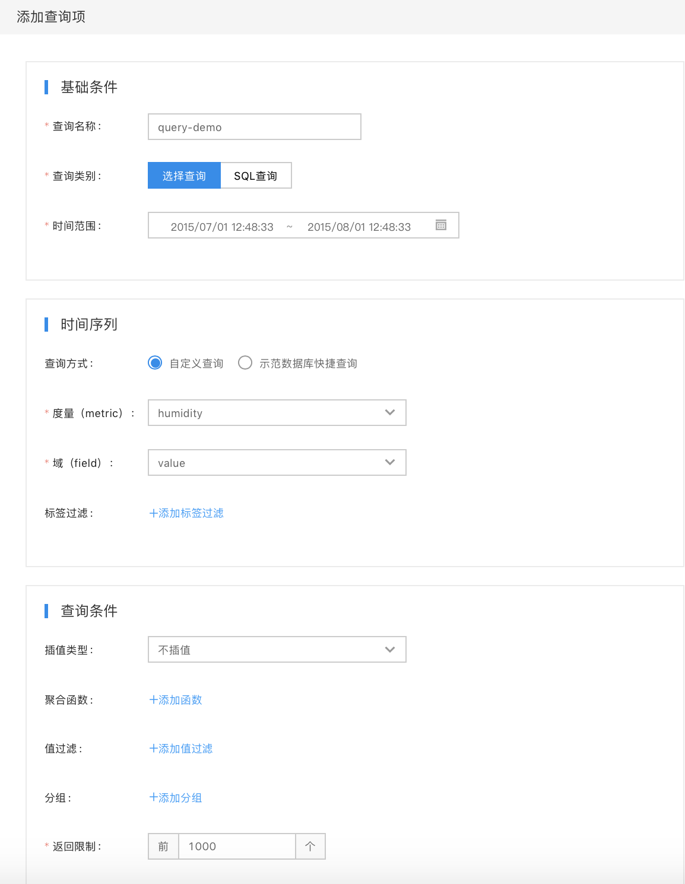Click the 聚合函数 label
Screen dimensions: 685x884
(68, 700)
